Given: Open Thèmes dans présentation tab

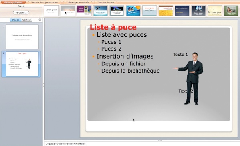Looking at the screenshot, I should [x=44, y=2].
